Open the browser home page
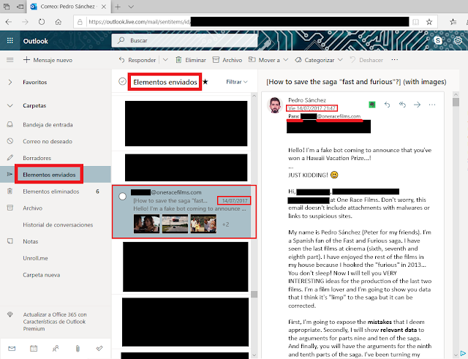This screenshot has width=468, height=359. (58, 22)
